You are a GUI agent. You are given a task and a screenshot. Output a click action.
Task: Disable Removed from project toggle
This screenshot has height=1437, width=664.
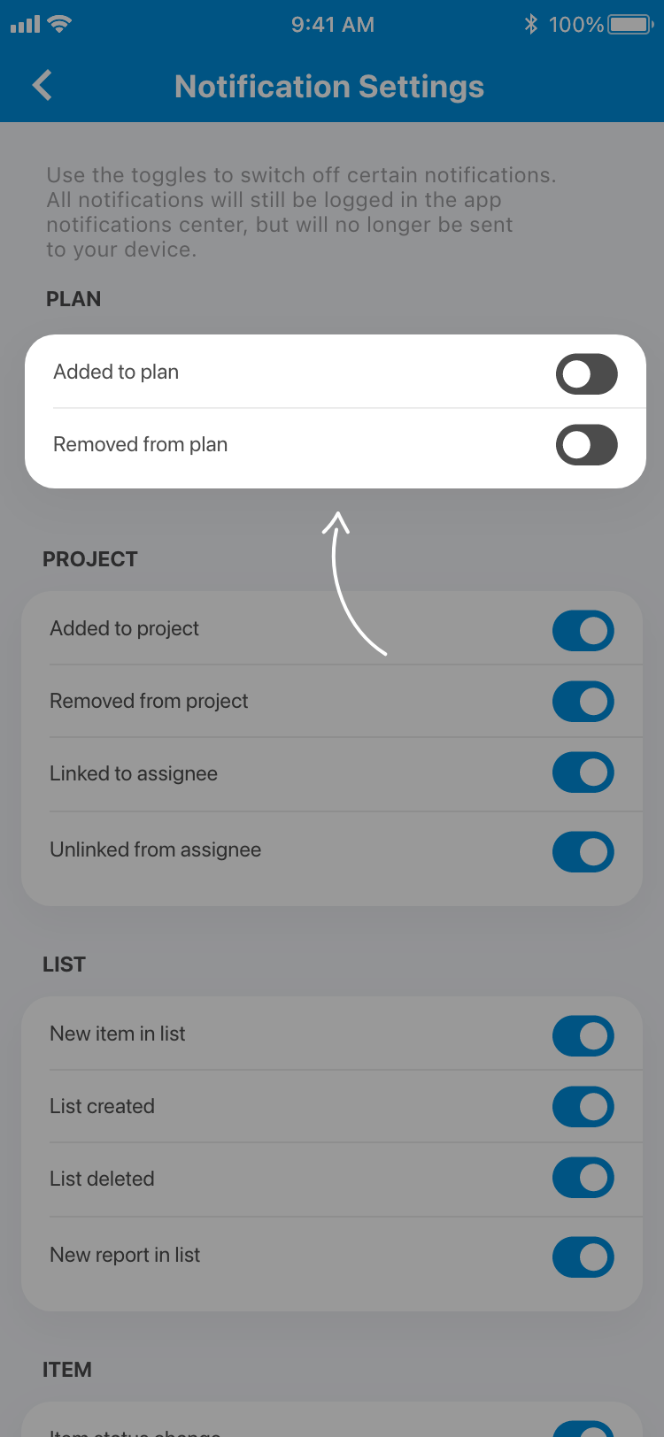click(583, 702)
